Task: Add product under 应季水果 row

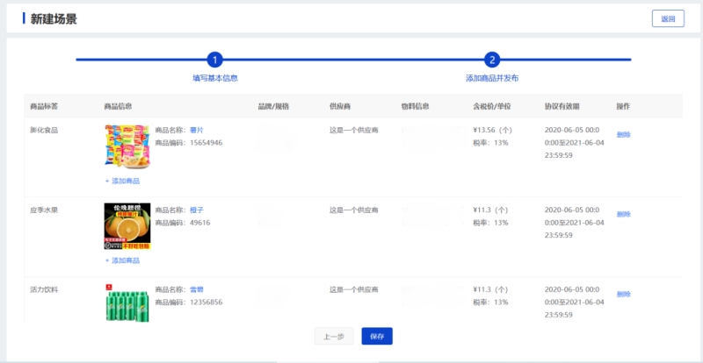Action: (x=122, y=260)
